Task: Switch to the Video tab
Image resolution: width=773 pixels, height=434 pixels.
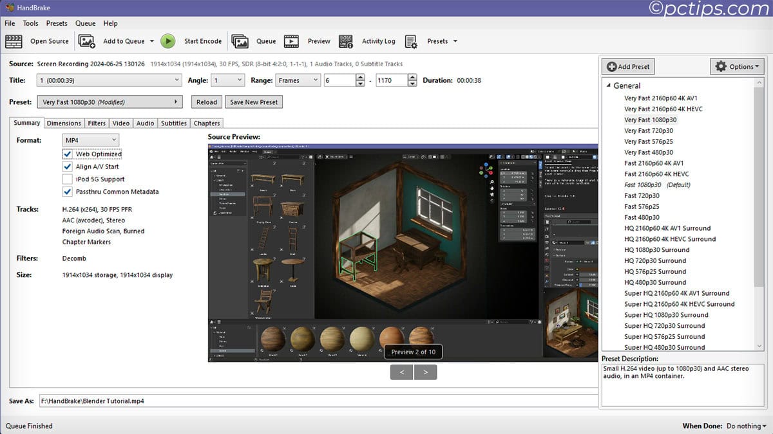Action: tap(120, 123)
